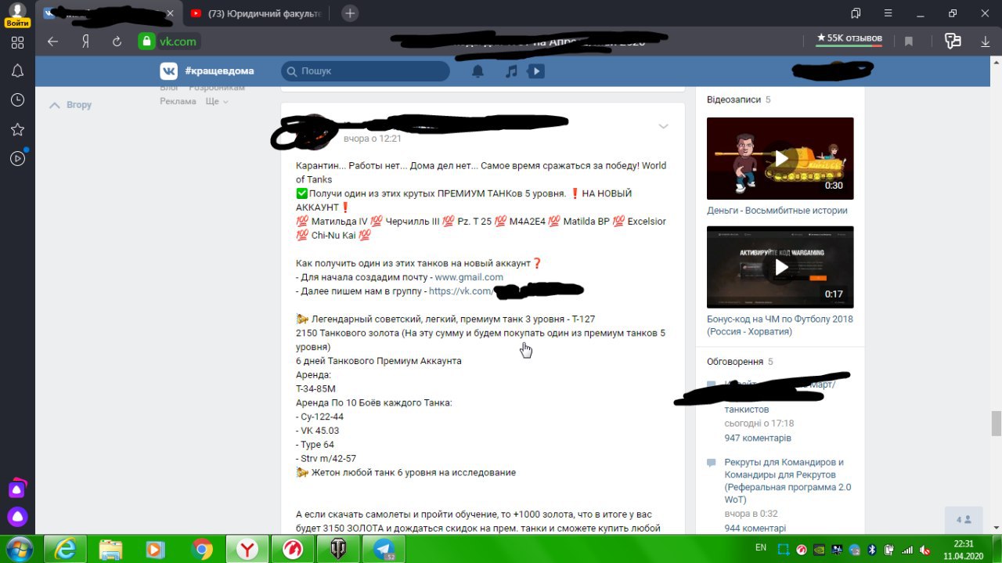
Task: Click the green lock security icon
Action: [x=146, y=42]
